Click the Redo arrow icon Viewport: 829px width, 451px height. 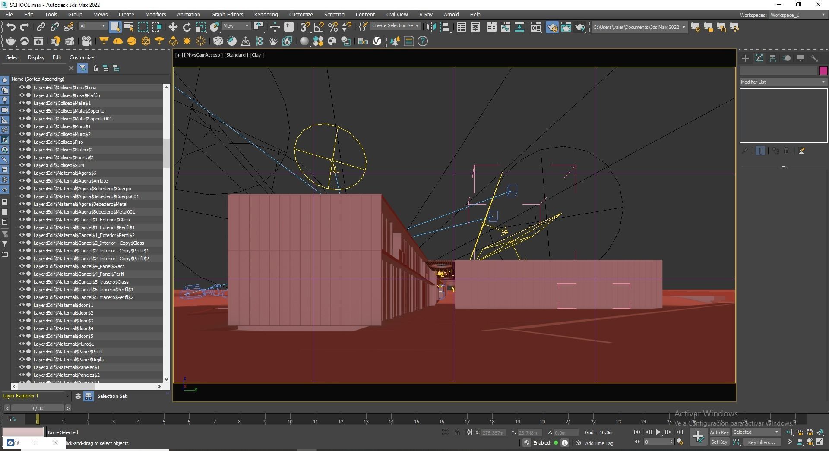[25, 27]
